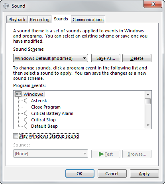
Task: Click the Windows category icon in Program Events
Action: pyautogui.click(x=18, y=94)
